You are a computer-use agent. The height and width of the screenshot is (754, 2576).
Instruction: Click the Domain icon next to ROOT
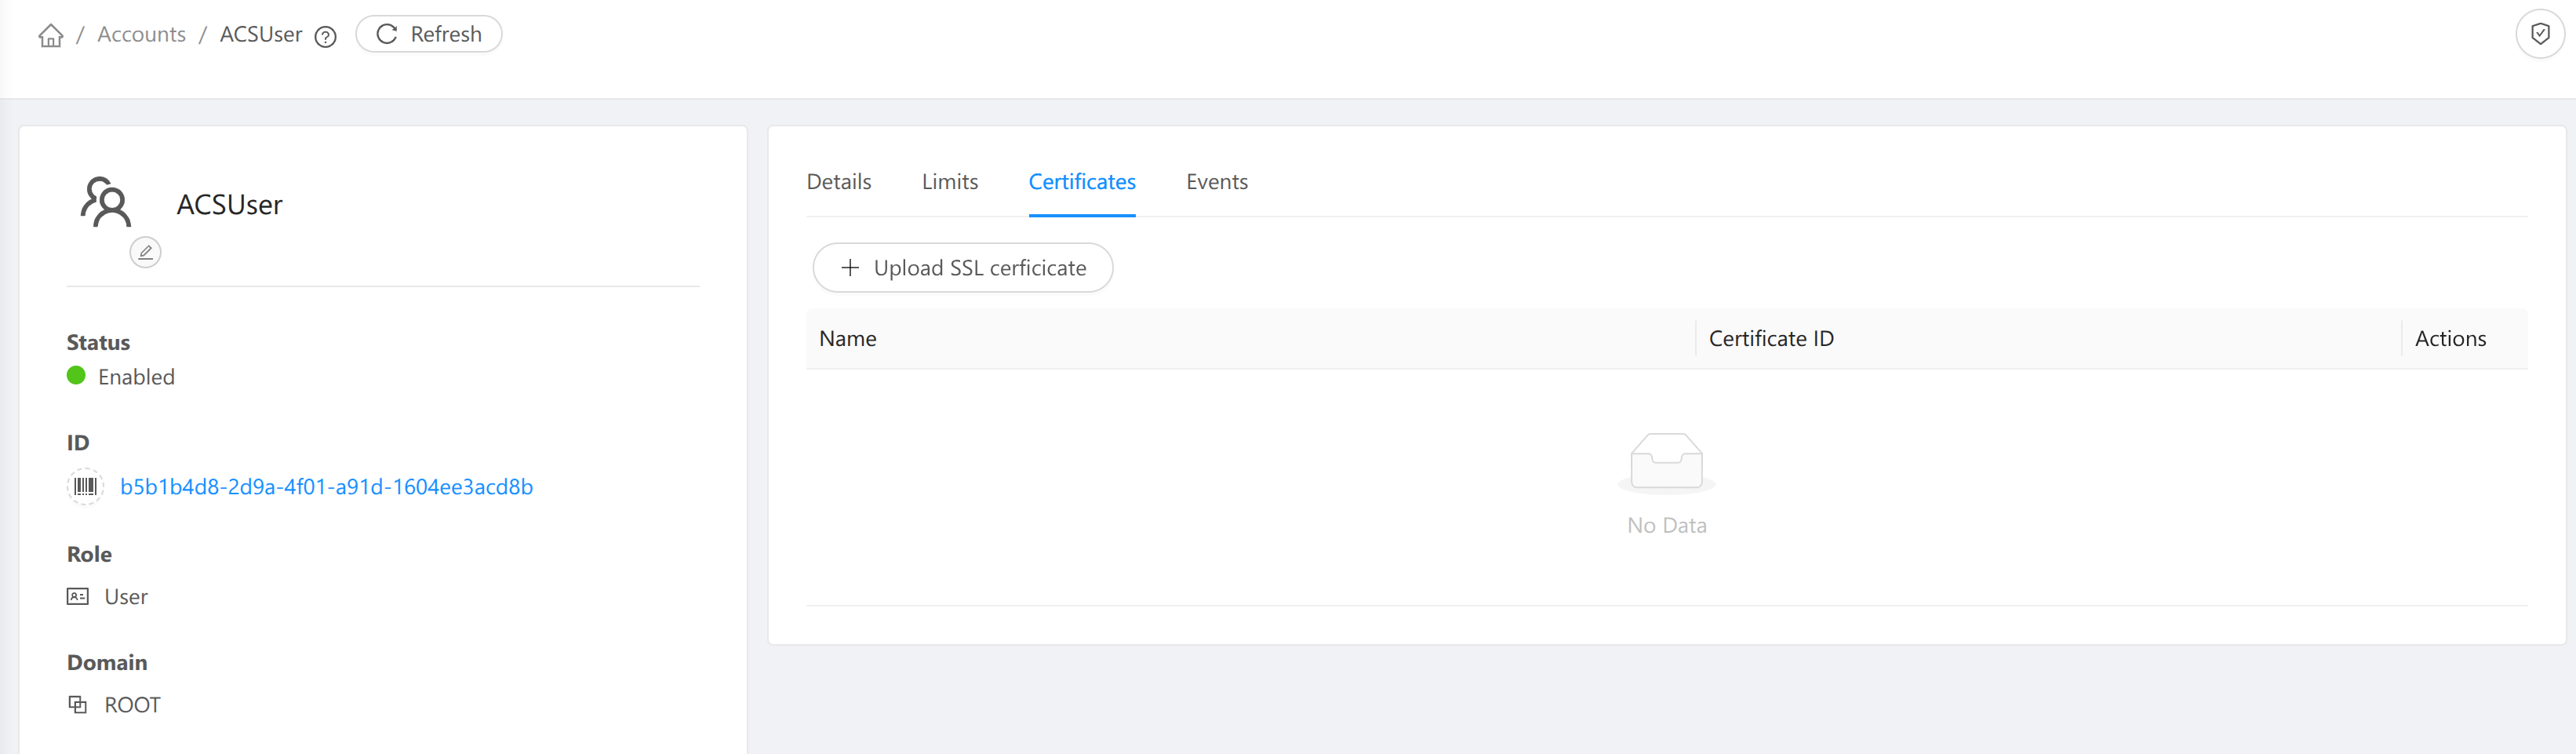(x=78, y=703)
